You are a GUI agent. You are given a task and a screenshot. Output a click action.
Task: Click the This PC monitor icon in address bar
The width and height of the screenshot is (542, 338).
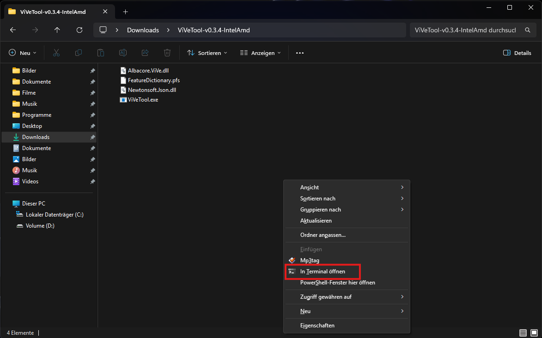pyautogui.click(x=103, y=30)
